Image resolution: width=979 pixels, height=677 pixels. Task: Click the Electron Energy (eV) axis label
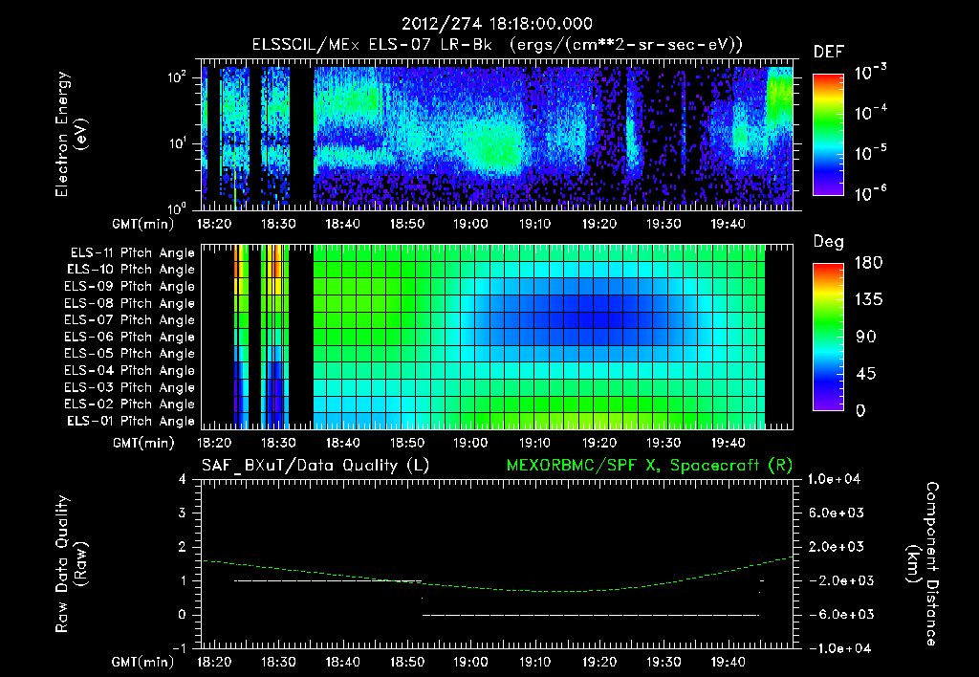tap(71, 134)
